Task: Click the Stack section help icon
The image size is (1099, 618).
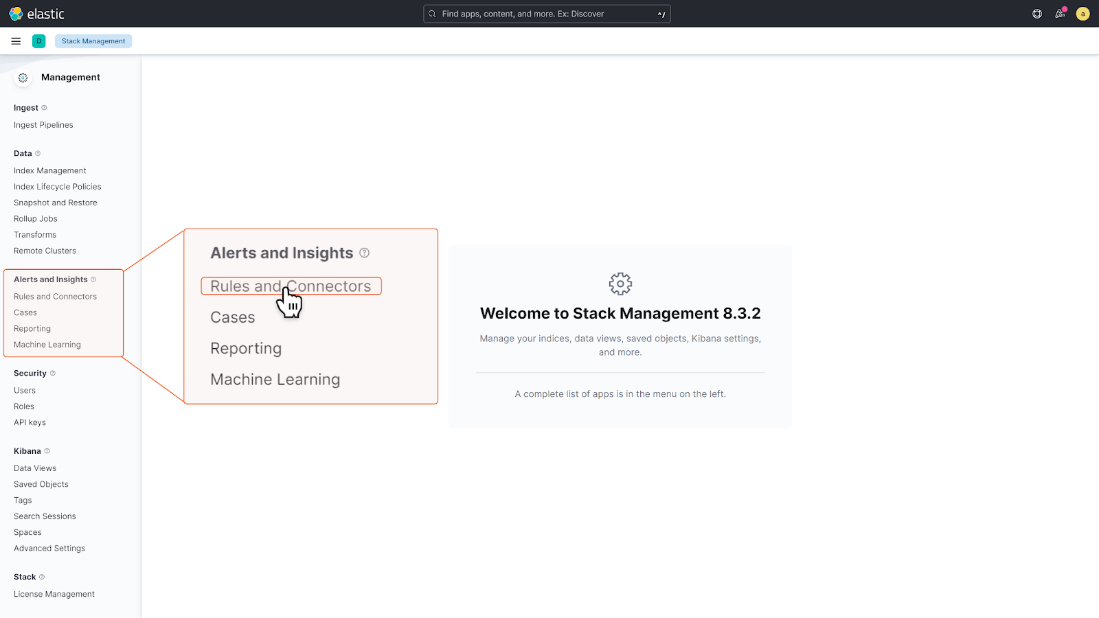Action: [42, 577]
